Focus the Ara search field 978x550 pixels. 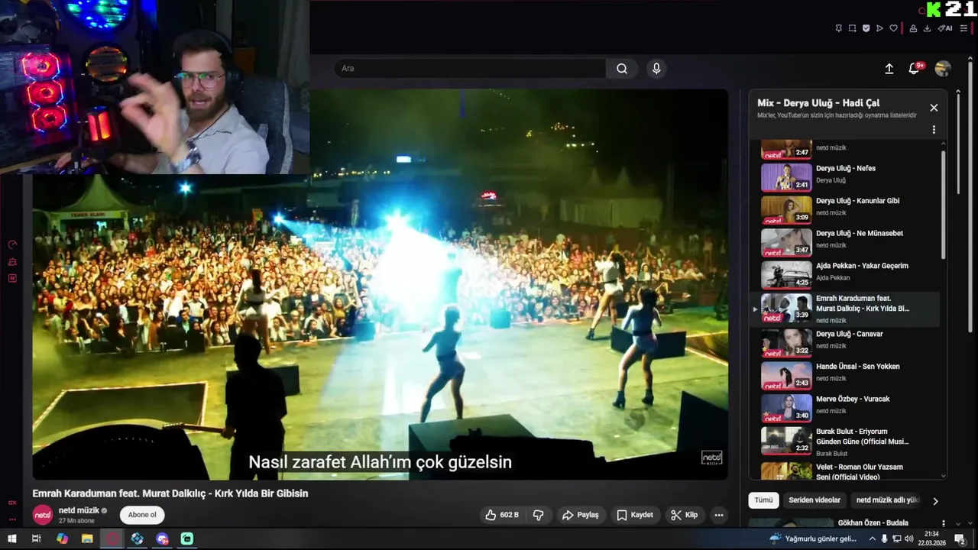tap(470, 69)
